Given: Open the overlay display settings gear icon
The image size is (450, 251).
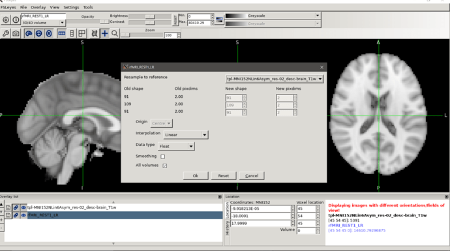Looking at the screenshot, I should pyautogui.click(x=6, y=20).
